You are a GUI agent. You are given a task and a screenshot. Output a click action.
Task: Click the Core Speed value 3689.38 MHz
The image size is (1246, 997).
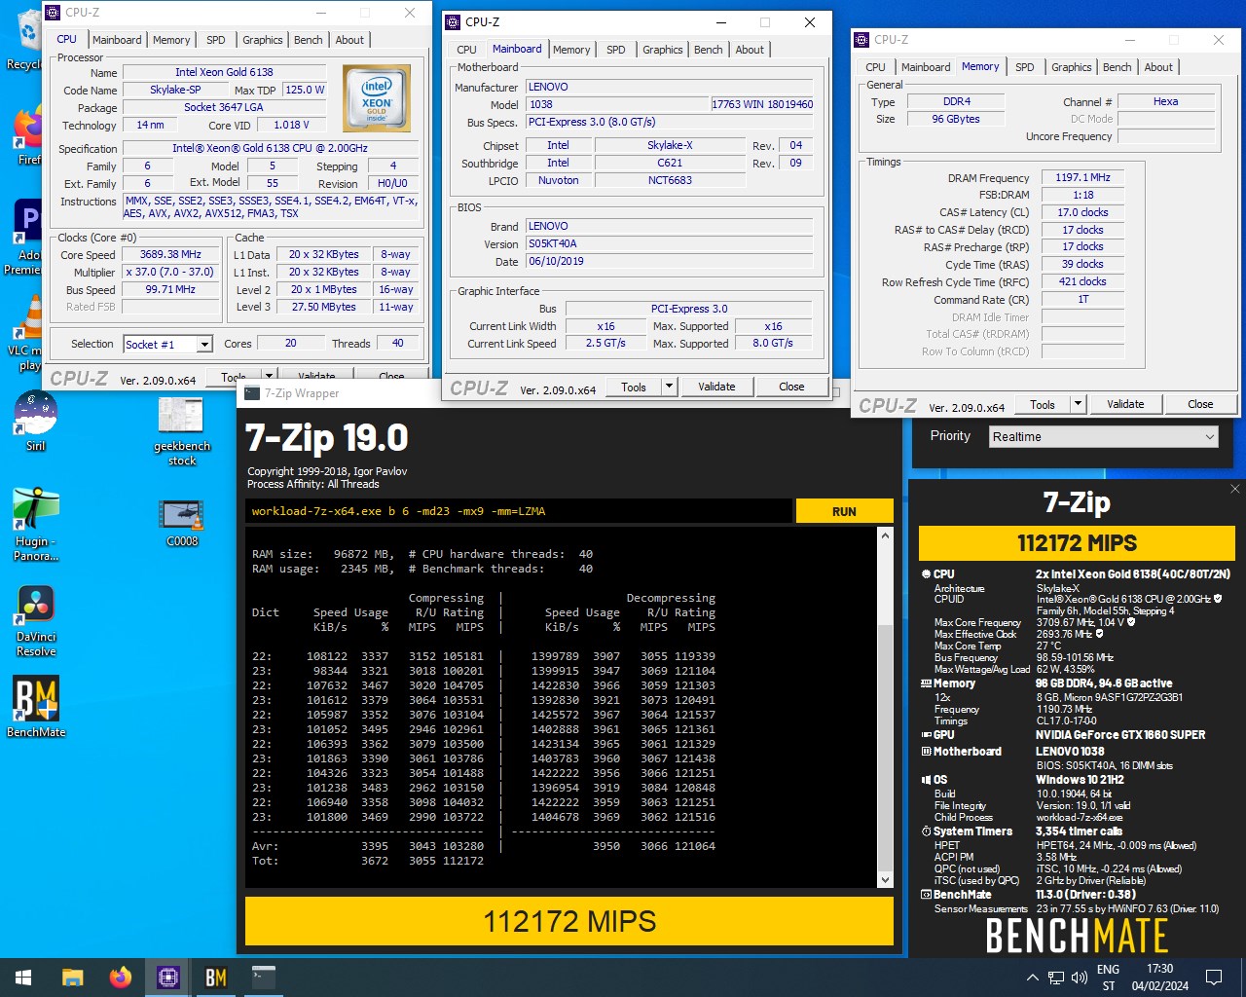[170, 254]
